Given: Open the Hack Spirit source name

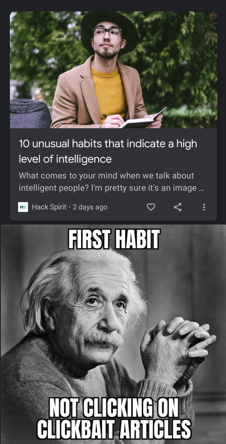Looking at the screenshot, I should 49,207.
